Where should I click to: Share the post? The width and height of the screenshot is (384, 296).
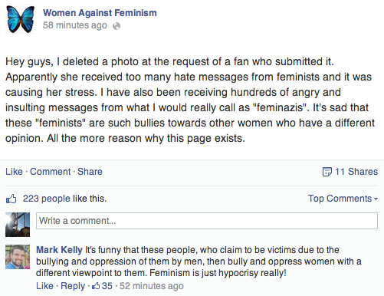tap(90, 172)
